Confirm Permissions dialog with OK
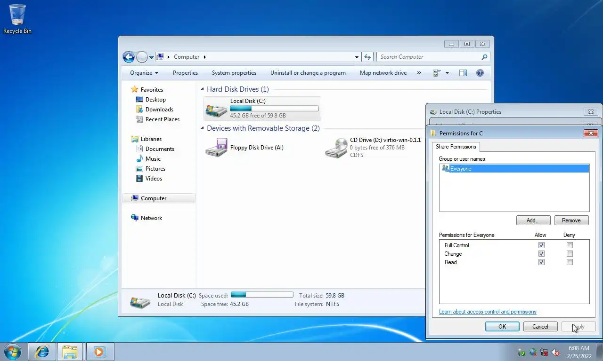603x361 pixels. pyautogui.click(x=502, y=327)
